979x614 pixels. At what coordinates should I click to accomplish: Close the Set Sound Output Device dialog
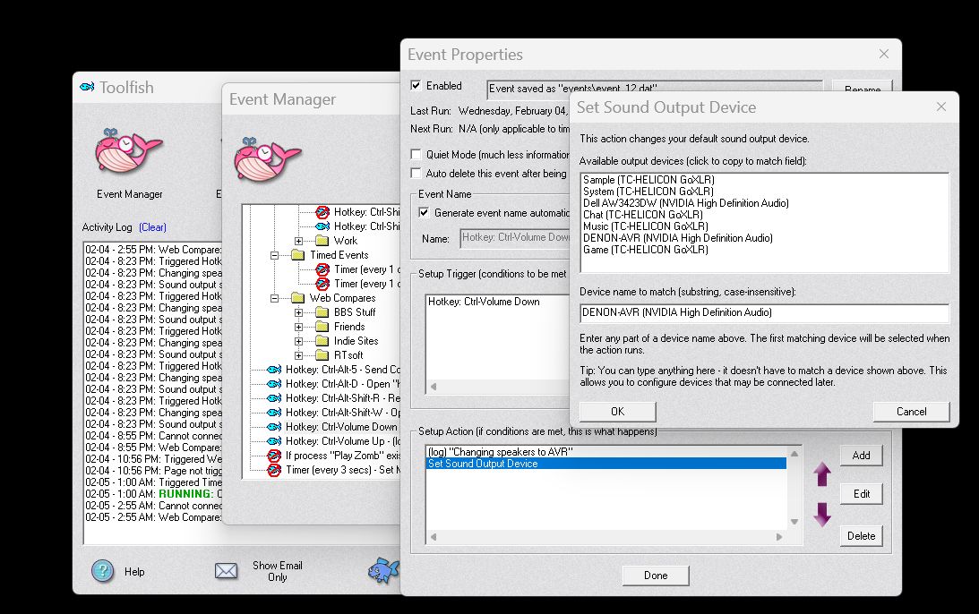click(940, 107)
